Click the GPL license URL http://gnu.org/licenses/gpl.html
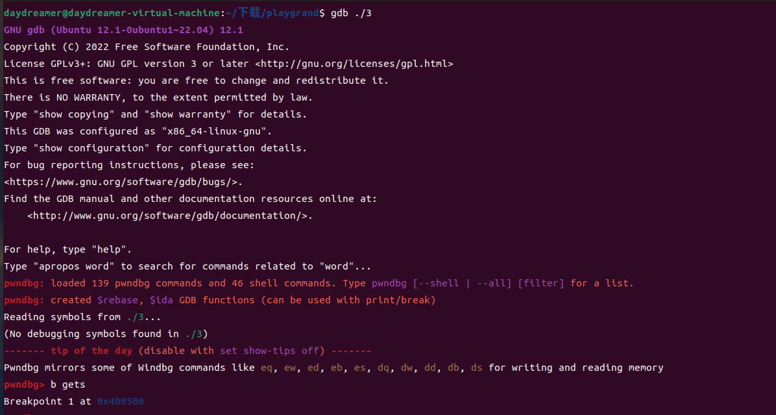Screen dimensions: 776x415 tap(354, 64)
